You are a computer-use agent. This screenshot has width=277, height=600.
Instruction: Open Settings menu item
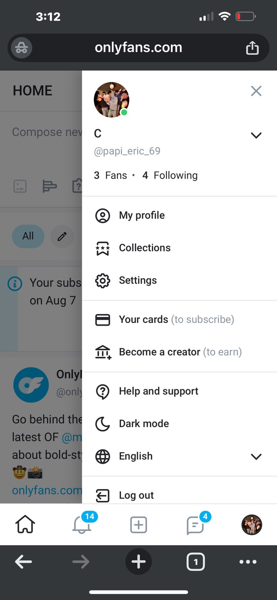[138, 281]
